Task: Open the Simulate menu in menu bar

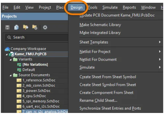Action: pyautogui.click(x=110, y=7)
